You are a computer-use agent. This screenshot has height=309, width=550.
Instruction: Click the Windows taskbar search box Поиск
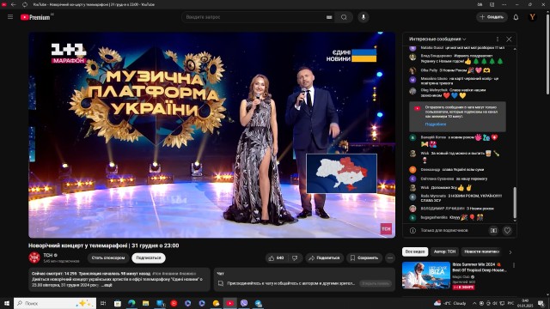[x=55, y=303]
